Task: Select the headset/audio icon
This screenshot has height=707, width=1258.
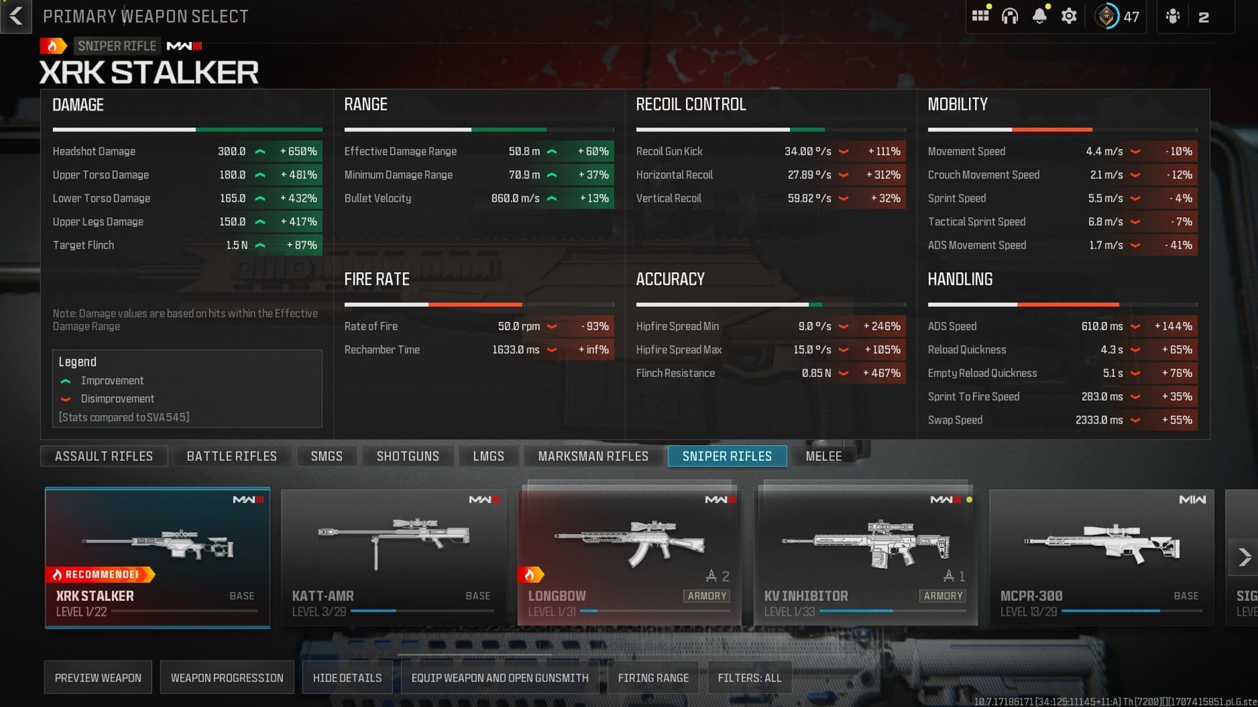Action: click(1011, 16)
